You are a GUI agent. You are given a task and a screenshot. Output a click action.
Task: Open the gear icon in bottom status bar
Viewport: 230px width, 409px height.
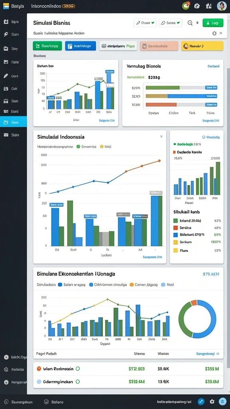[x=212, y=402]
